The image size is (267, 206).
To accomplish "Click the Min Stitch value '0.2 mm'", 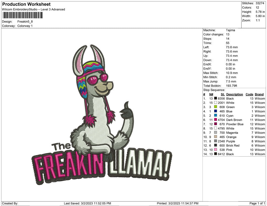I will click(x=231, y=77).
